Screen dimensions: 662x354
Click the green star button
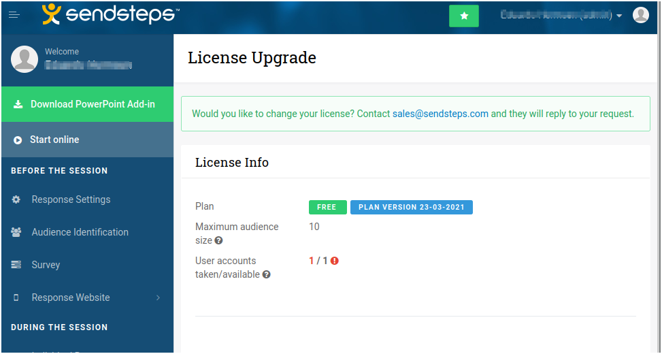click(x=463, y=16)
